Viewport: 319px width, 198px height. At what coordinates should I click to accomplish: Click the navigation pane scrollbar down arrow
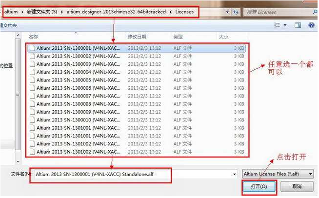pyautogui.click(x=18, y=162)
